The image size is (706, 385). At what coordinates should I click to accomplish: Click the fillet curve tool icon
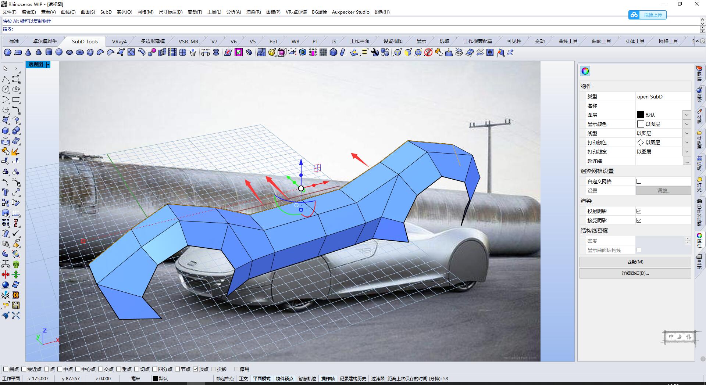[x=16, y=110]
